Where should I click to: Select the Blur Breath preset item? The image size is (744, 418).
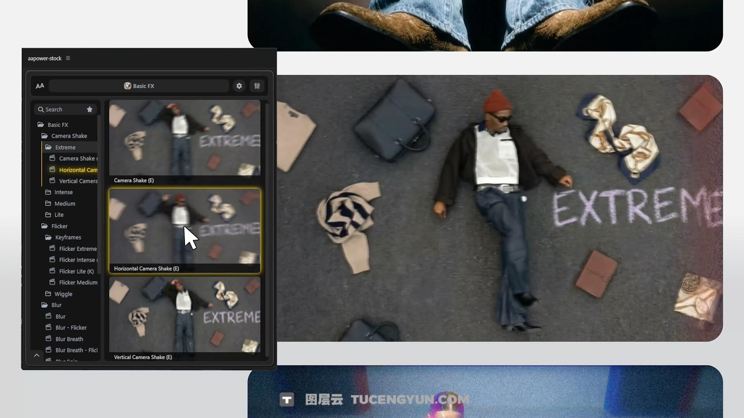click(x=69, y=339)
